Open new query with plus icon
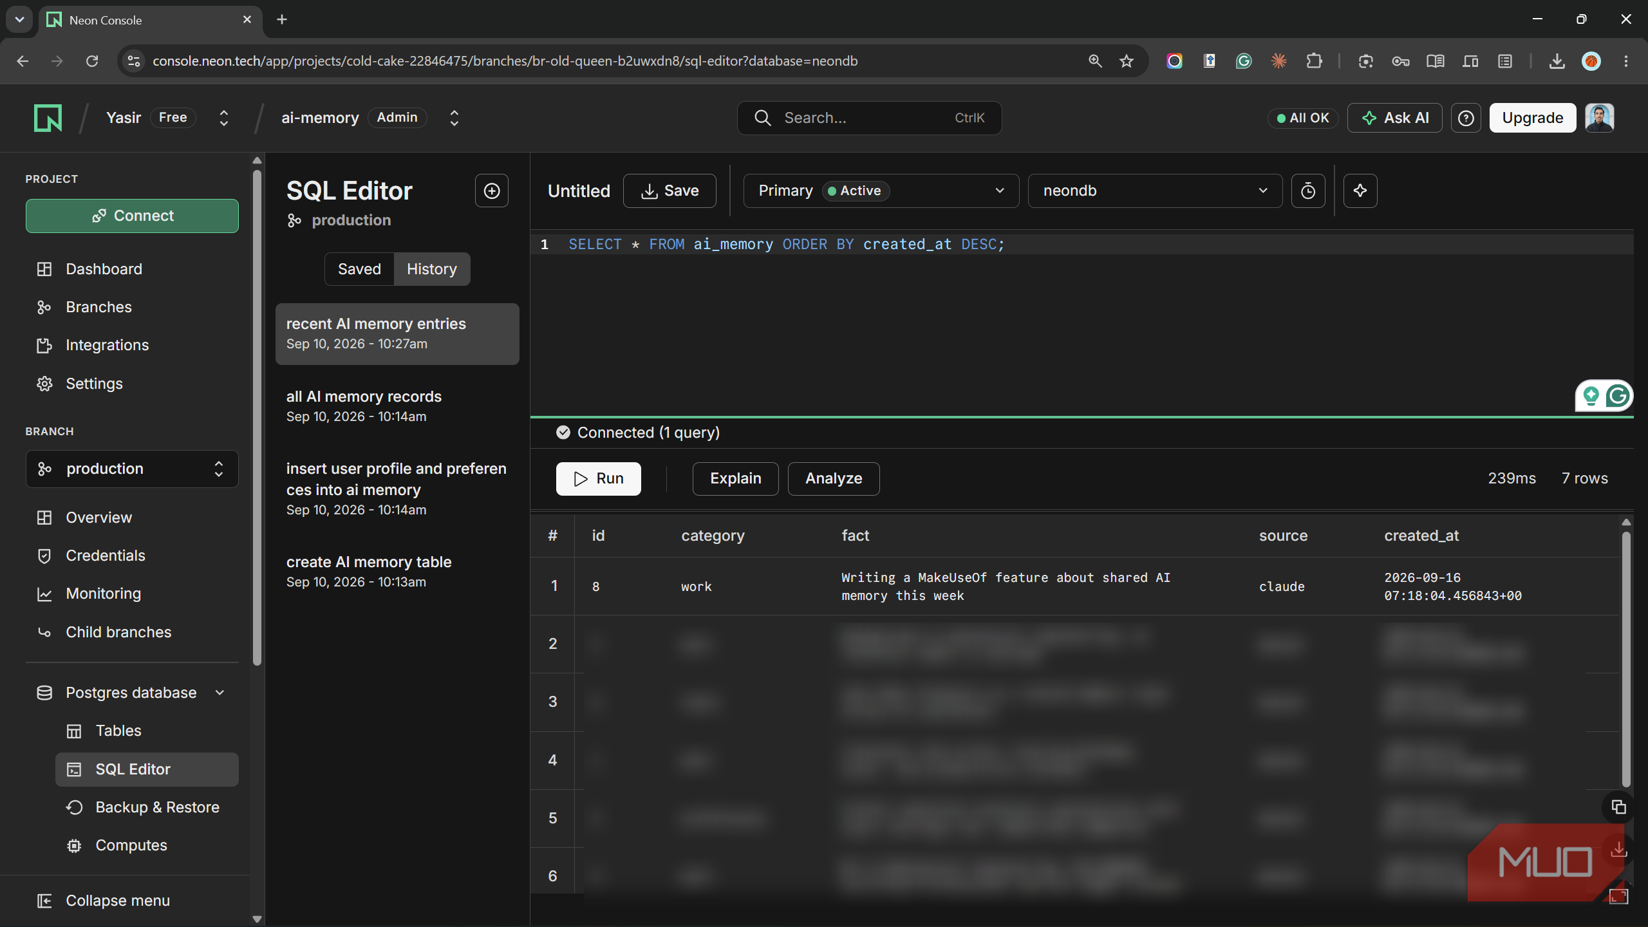This screenshot has width=1648, height=927. pos(492,191)
